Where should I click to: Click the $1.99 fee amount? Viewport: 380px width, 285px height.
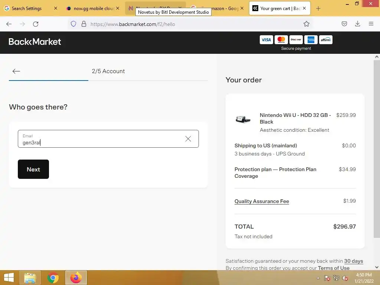(x=350, y=201)
